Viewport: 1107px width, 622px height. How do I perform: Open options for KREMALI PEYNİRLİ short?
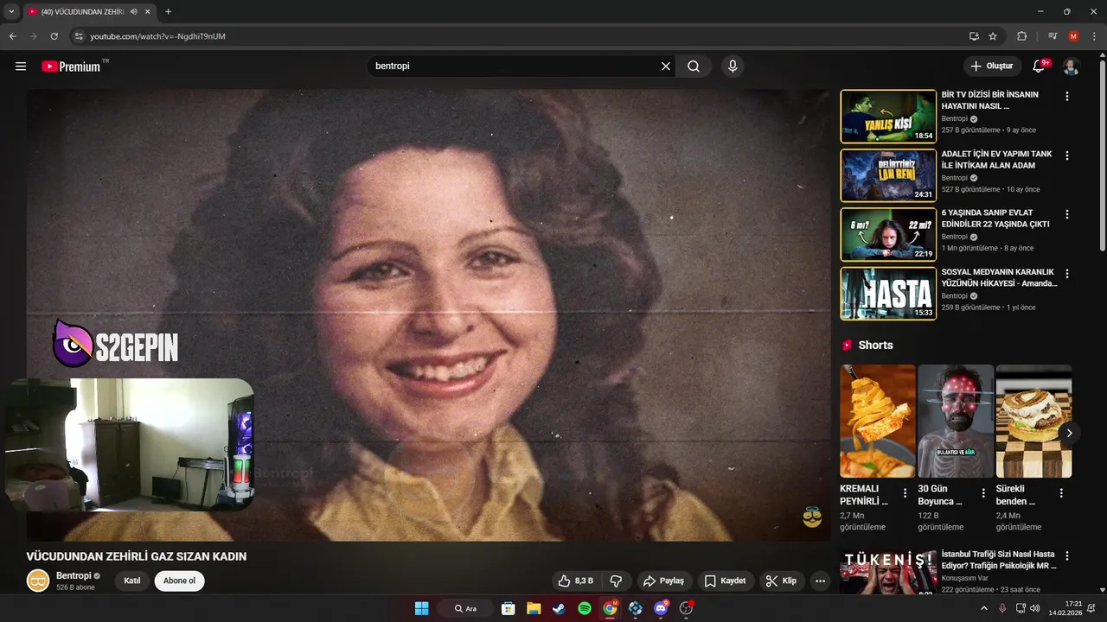pos(905,493)
